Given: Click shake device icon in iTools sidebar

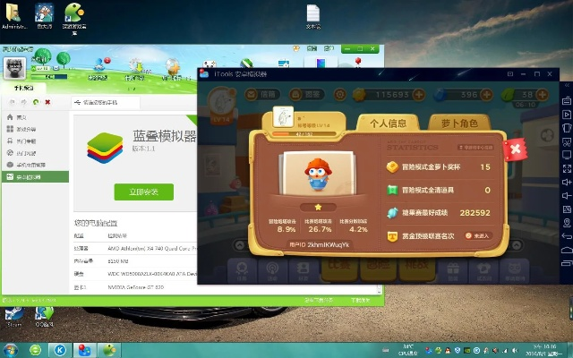Looking at the screenshot, I should (567, 128).
